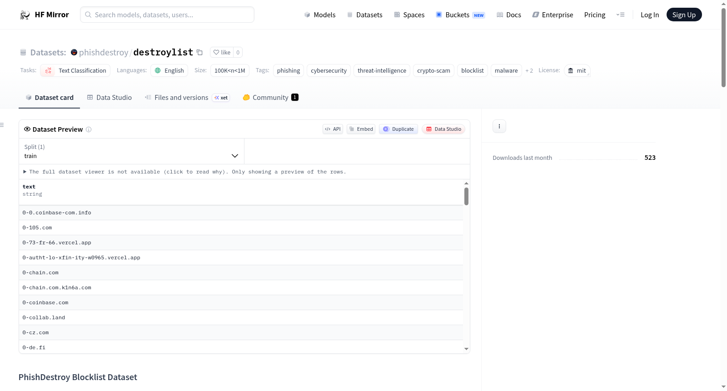The height and width of the screenshot is (391, 727).
Task: Click the table scroll down arrow
Action: [466, 349]
